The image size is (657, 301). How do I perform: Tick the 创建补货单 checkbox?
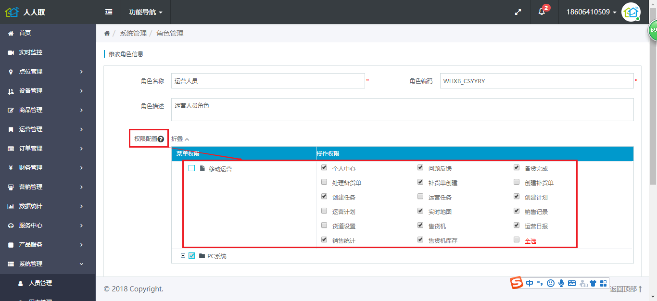tap(517, 182)
